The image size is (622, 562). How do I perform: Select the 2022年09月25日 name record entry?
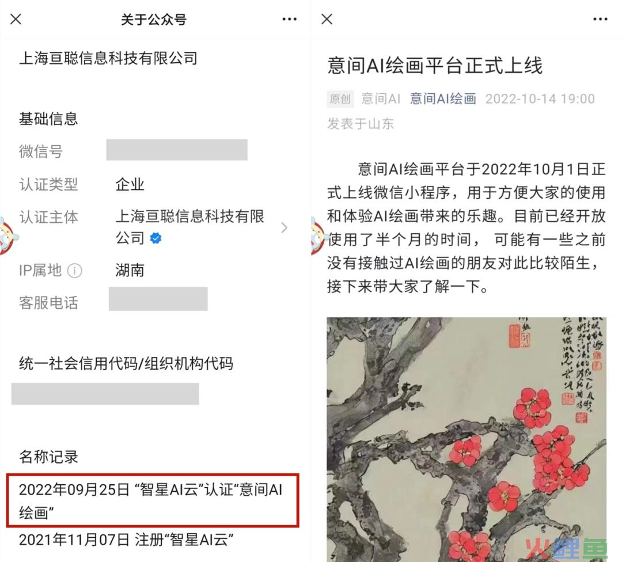153,500
